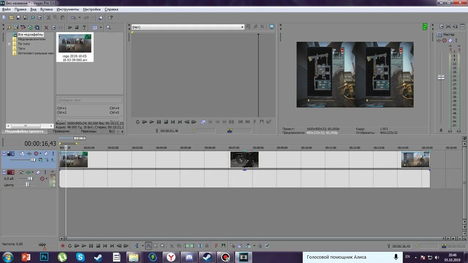Open the Правка menu
The image size is (468, 263).
click(20, 9)
